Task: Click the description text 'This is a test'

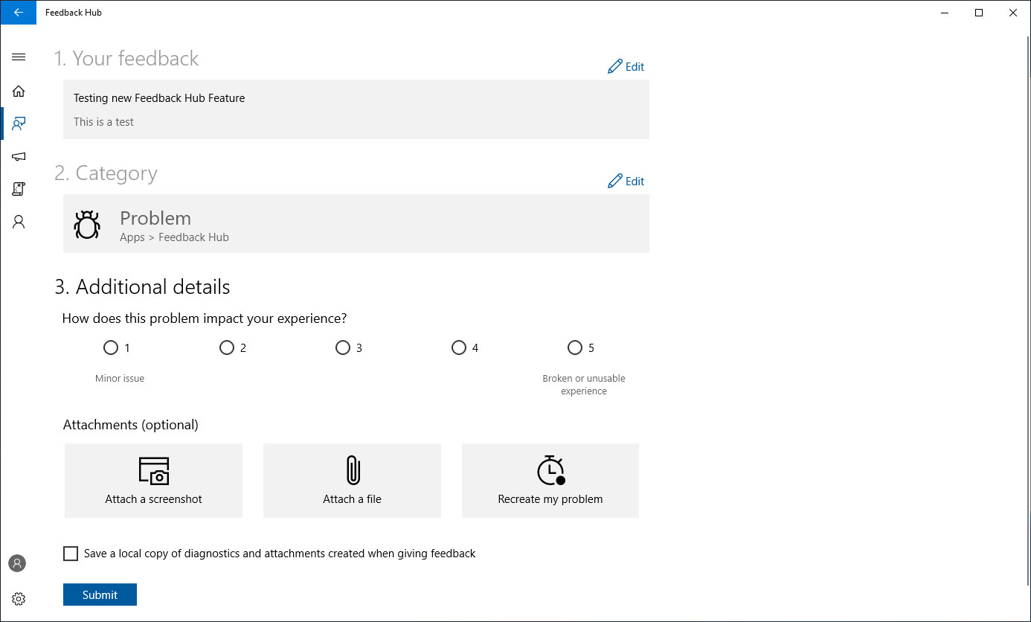Action: click(103, 122)
